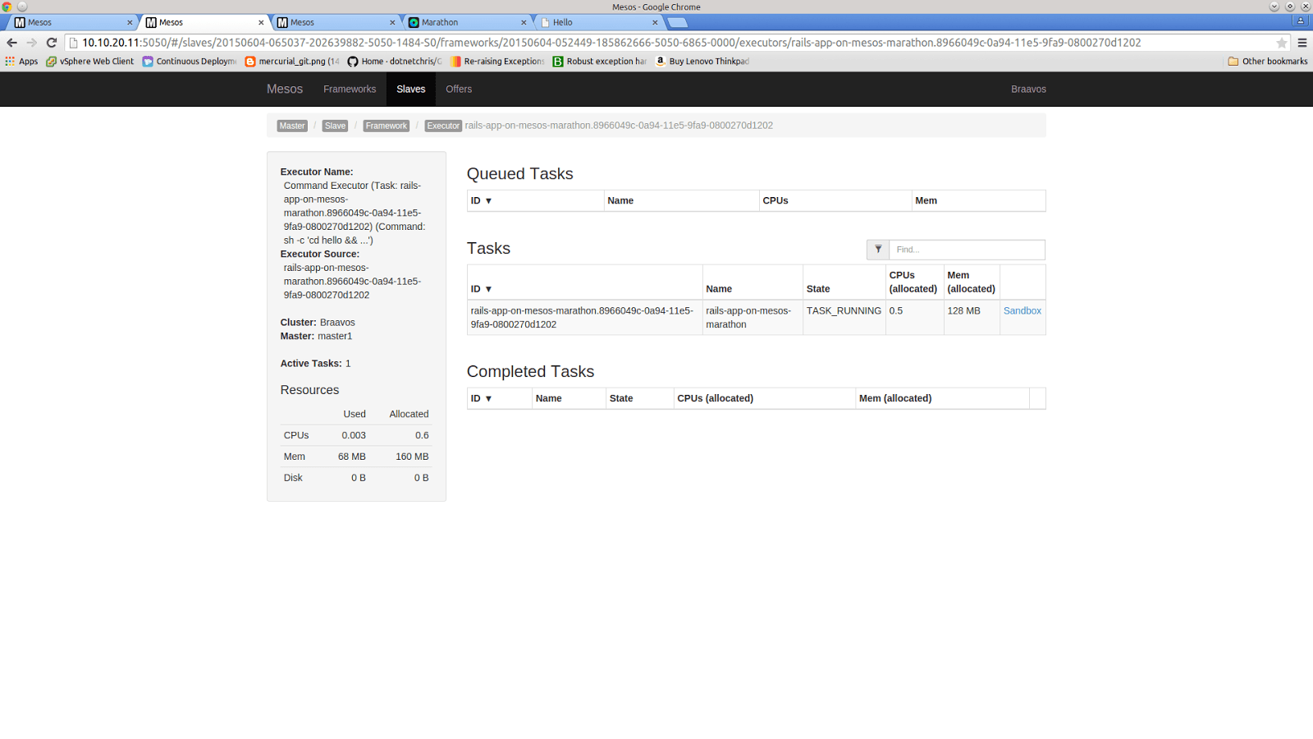Image resolution: width=1313 pixels, height=739 pixels.
Task: Go to the Offers navigation page
Action: click(459, 90)
